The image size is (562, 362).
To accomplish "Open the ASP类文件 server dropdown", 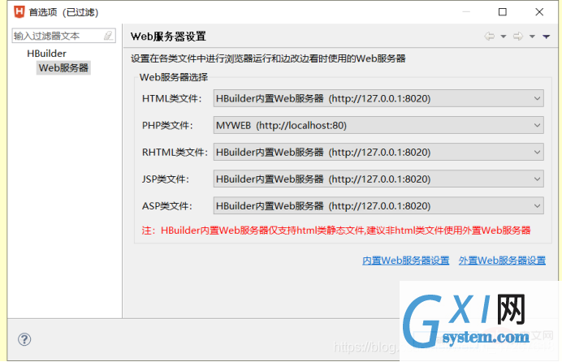I will (x=378, y=206).
